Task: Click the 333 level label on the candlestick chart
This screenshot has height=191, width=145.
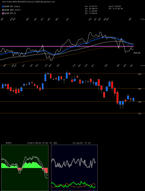Action: click(139, 74)
